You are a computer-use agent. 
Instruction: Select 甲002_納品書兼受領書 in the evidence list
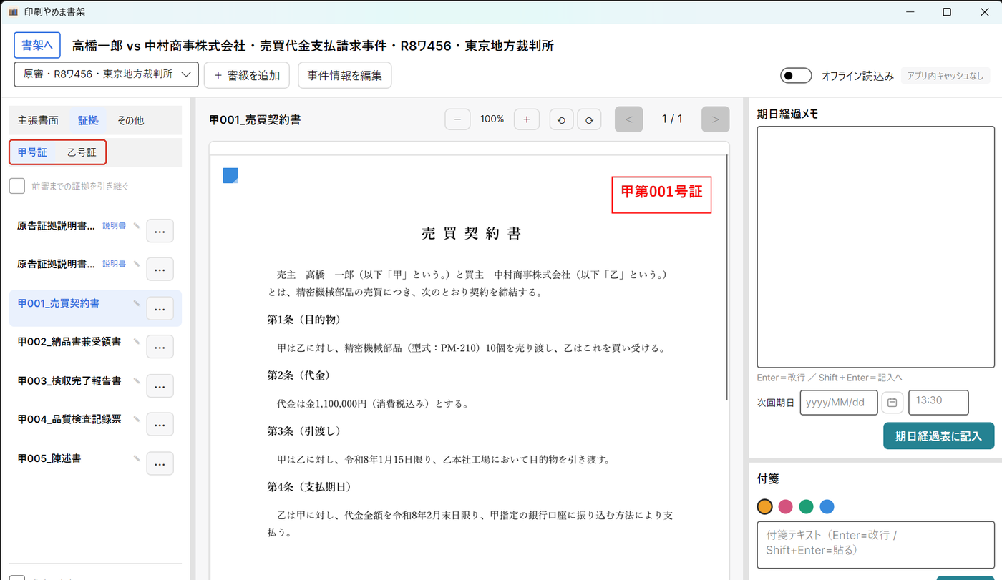point(69,342)
